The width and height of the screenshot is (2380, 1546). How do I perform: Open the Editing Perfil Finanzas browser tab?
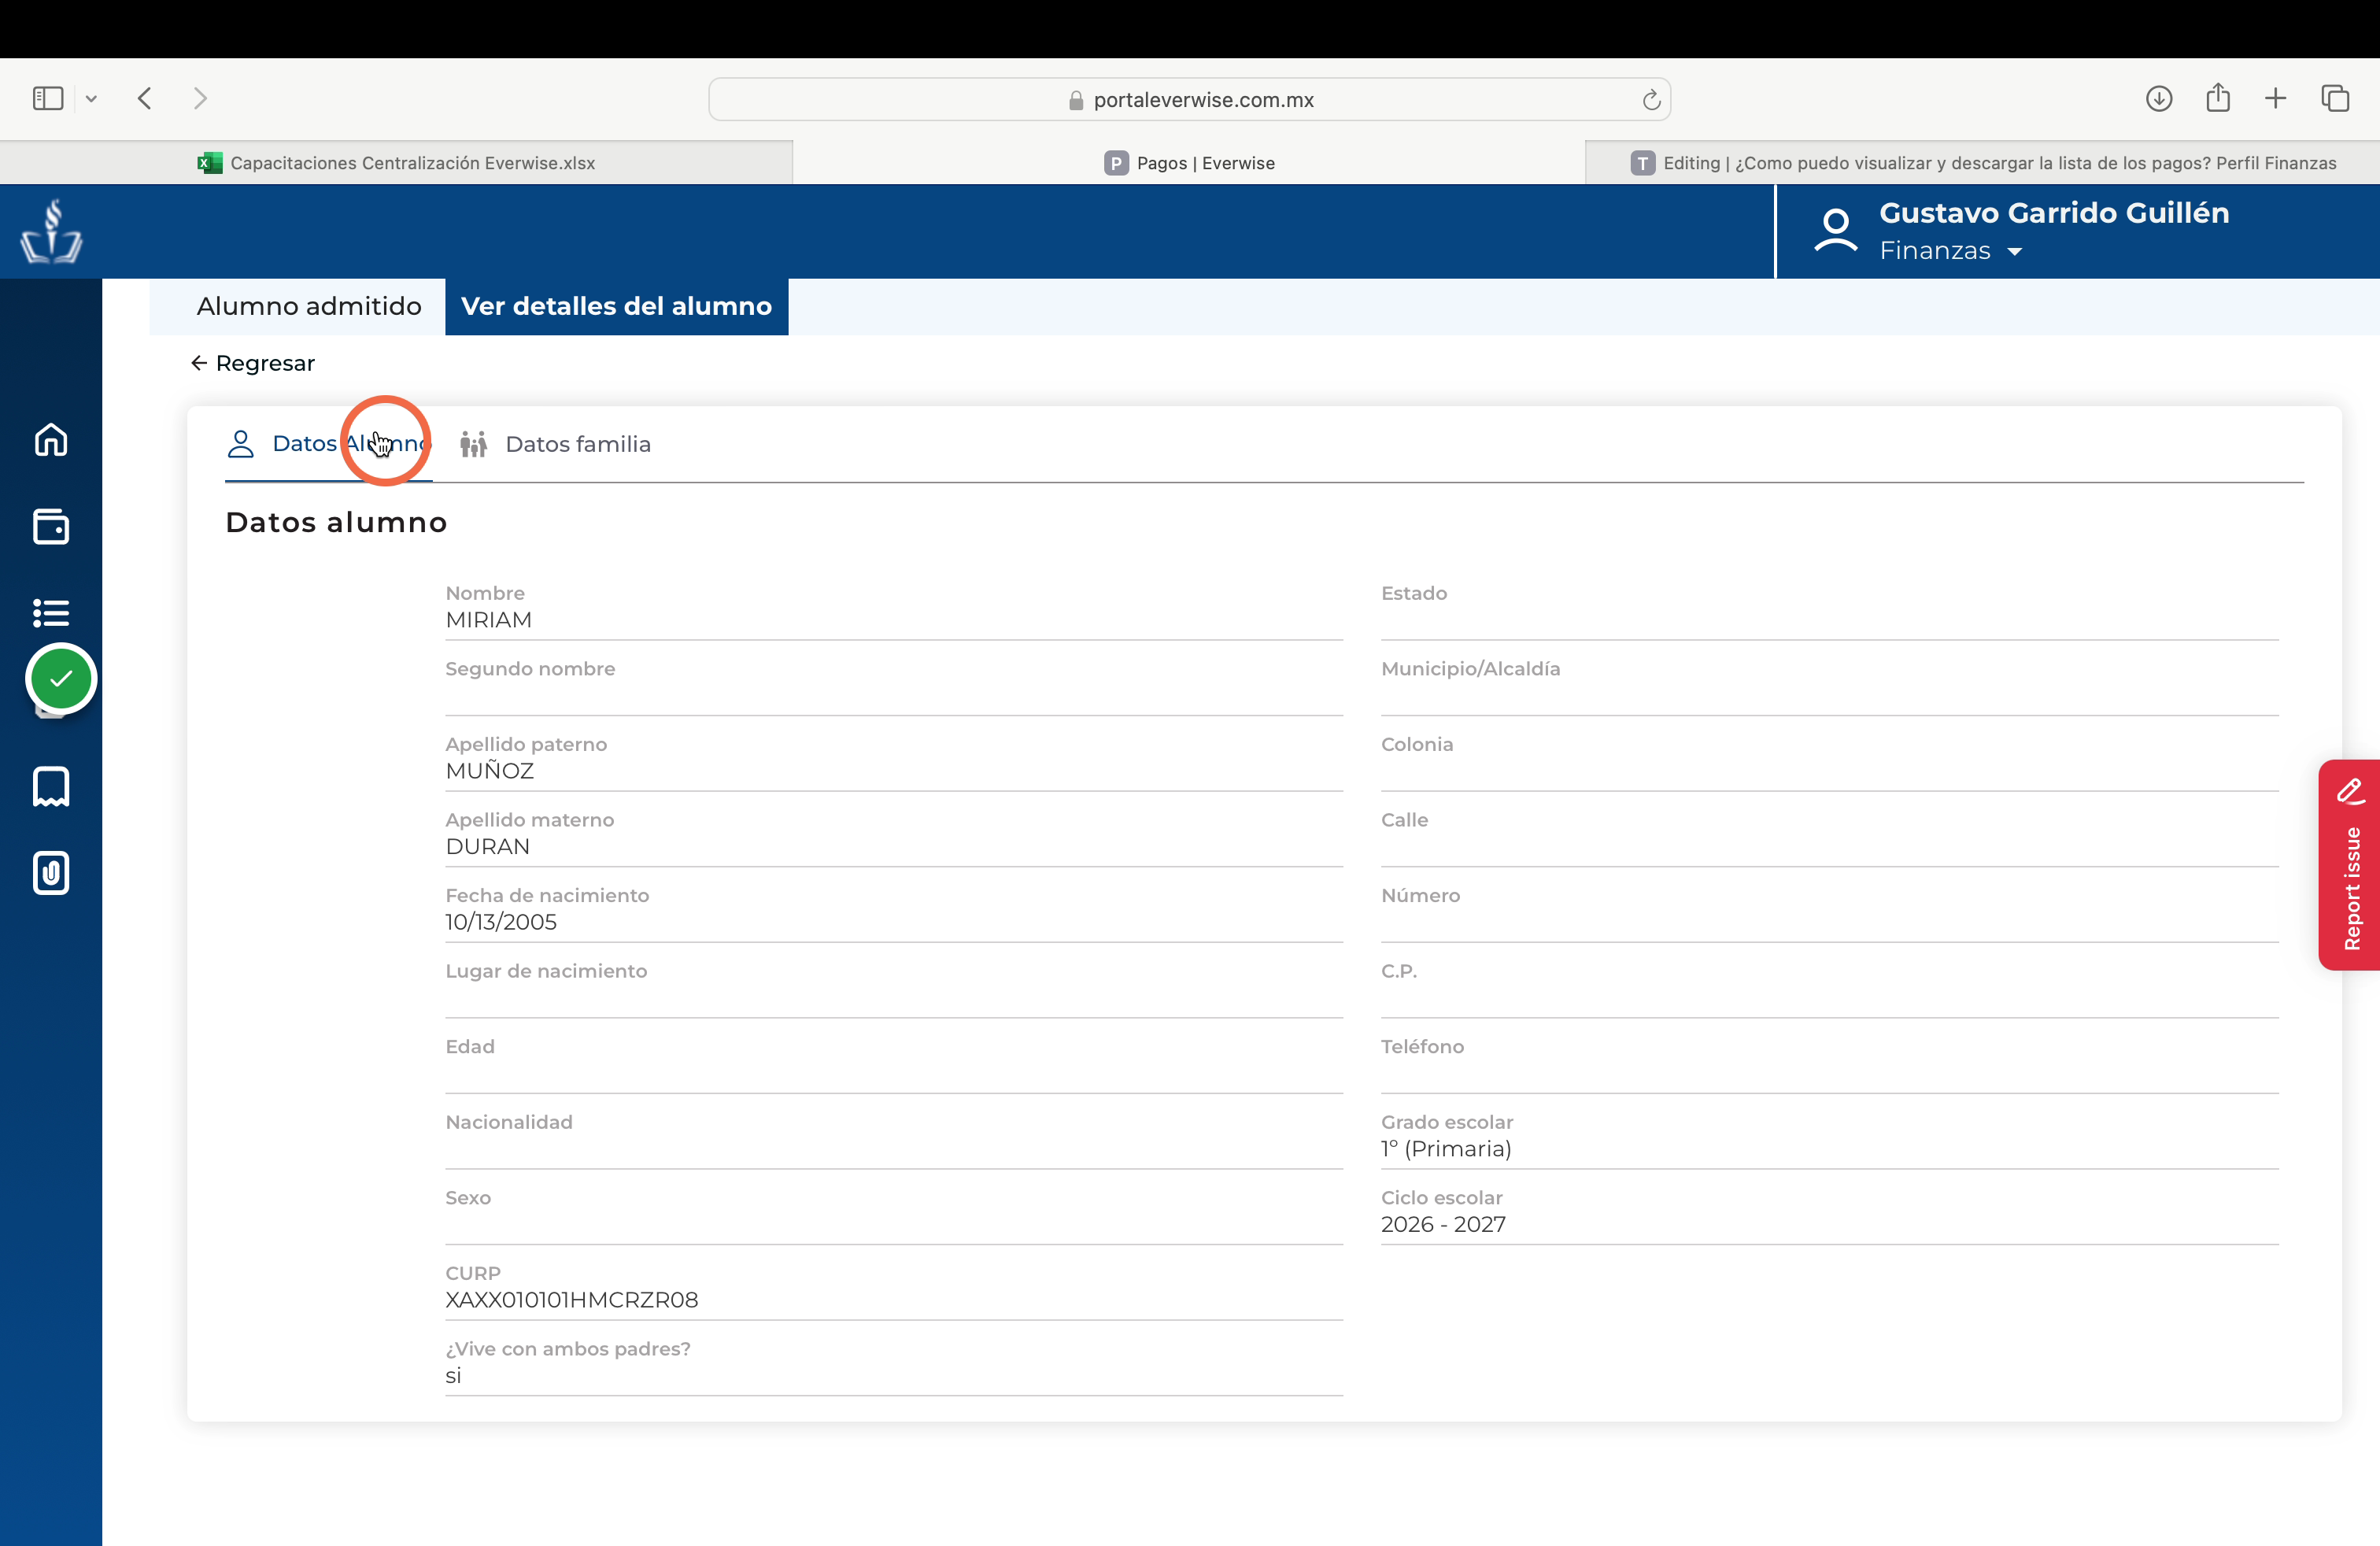[1983, 163]
